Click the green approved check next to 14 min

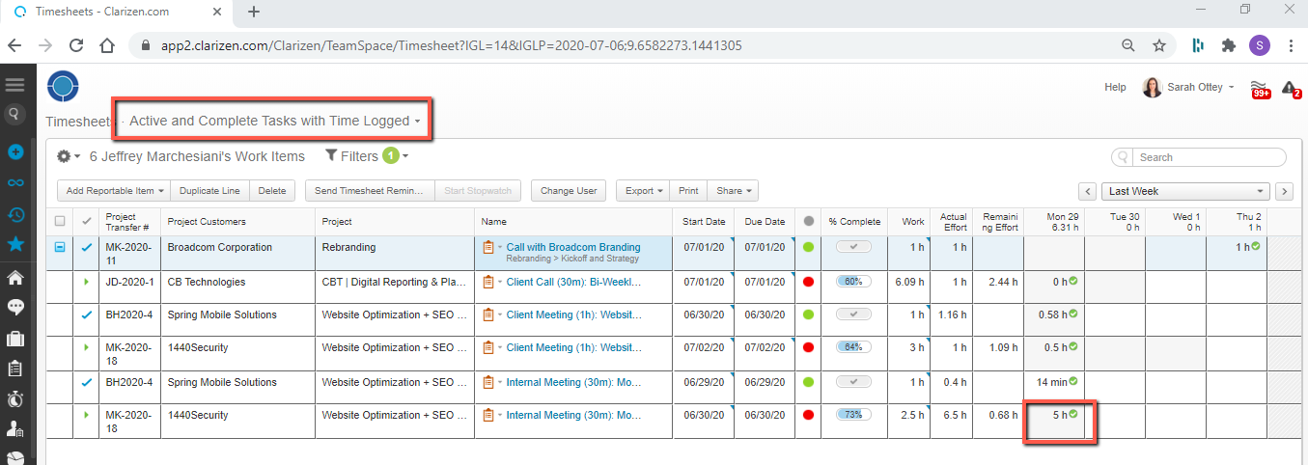click(1073, 381)
